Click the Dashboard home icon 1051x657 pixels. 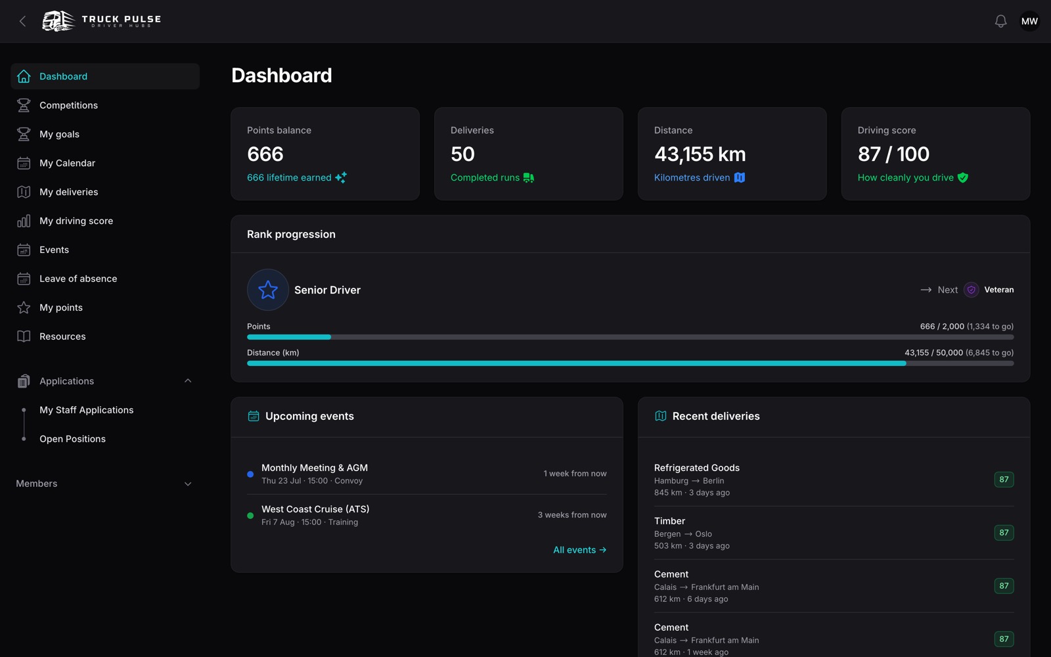pos(24,76)
